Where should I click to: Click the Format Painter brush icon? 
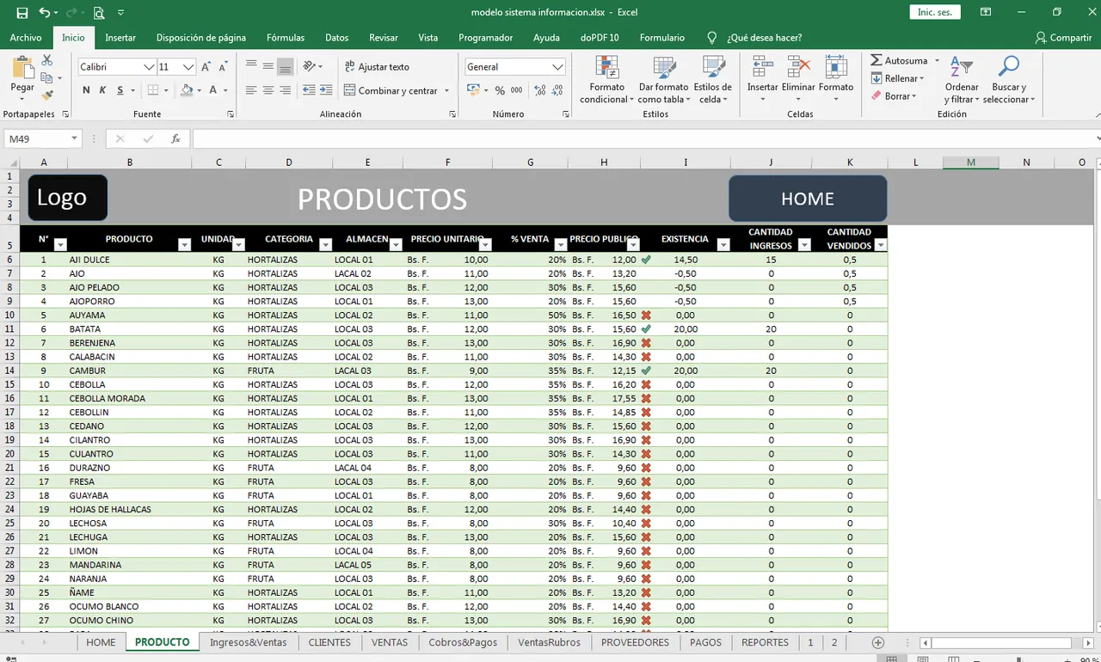click(x=47, y=95)
